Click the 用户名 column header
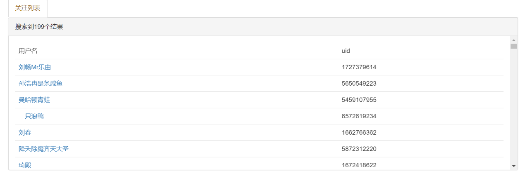Viewport: 525px width, 178px height. click(x=28, y=51)
